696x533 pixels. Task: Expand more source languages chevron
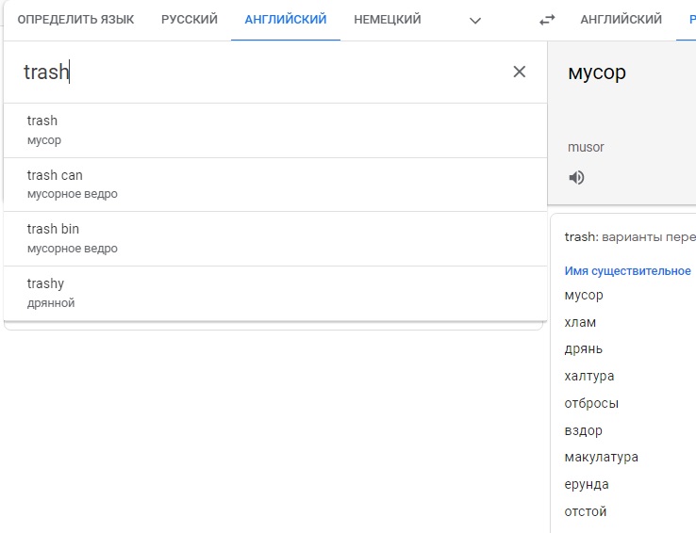tap(475, 21)
